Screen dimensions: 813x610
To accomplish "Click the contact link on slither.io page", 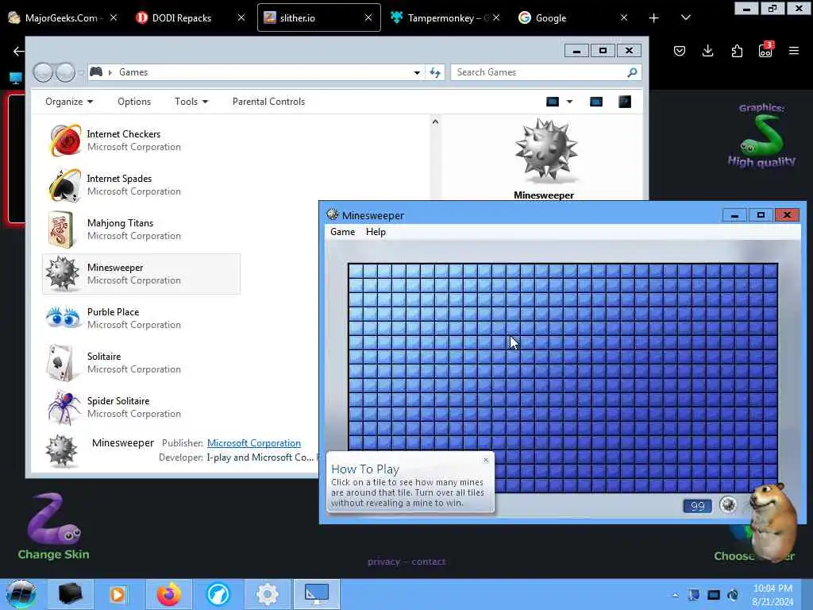I will point(428,562).
